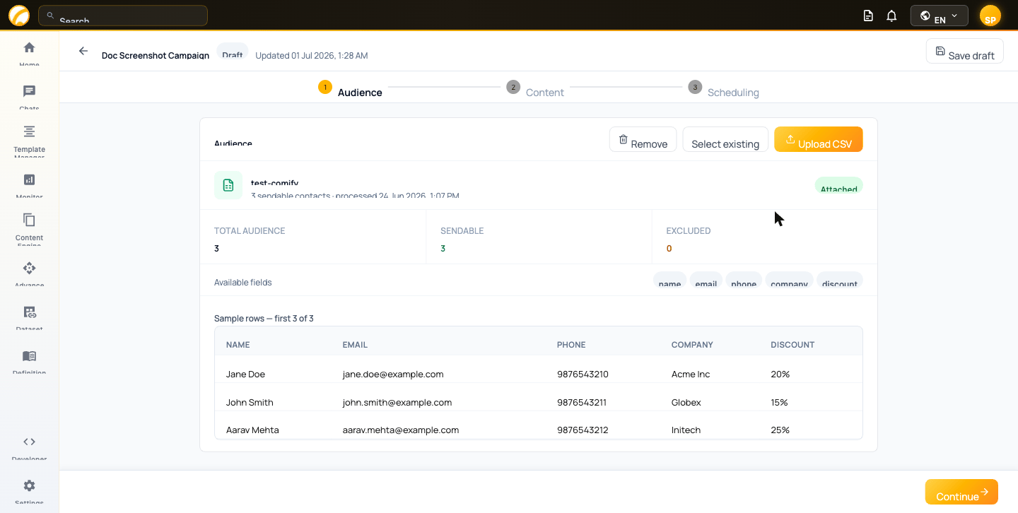Open the Chats sidebar icon
1018x513 pixels.
[29, 92]
